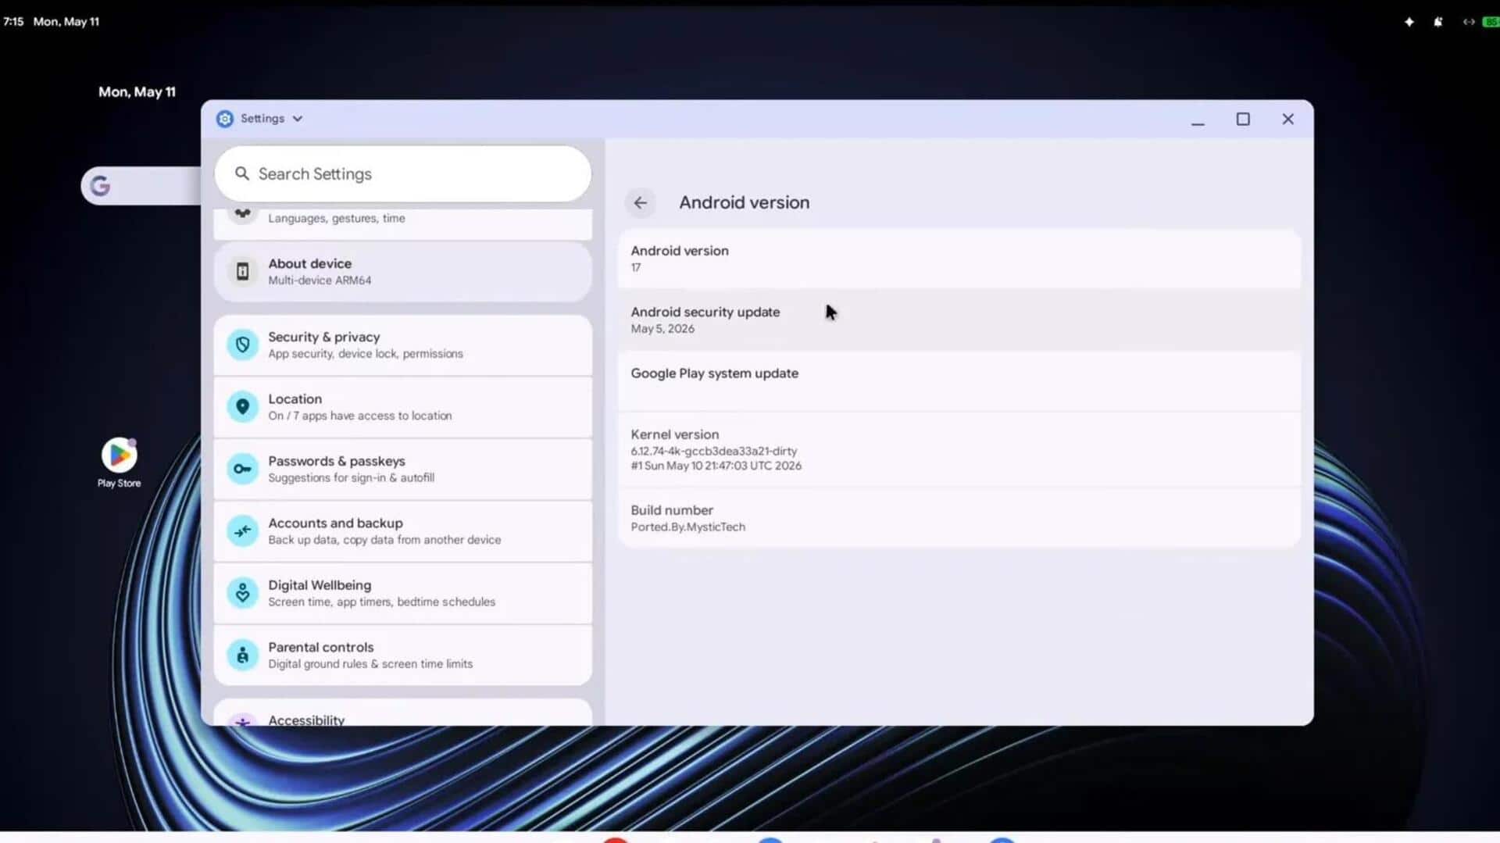The image size is (1500, 843).
Task: Click the Accounts and backup sync icon
Action: pos(243,531)
